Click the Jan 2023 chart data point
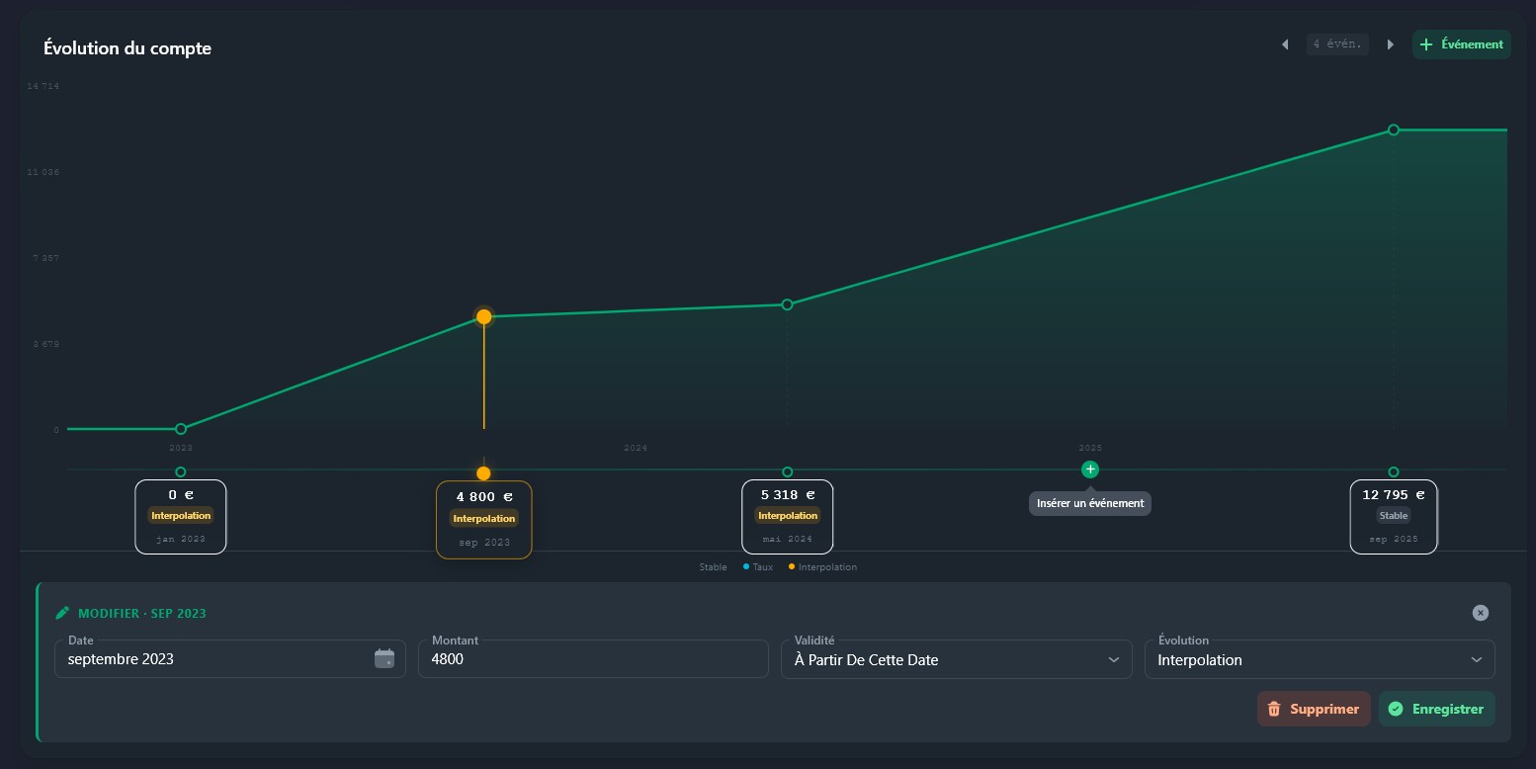1536x769 pixels. (181, 429)
